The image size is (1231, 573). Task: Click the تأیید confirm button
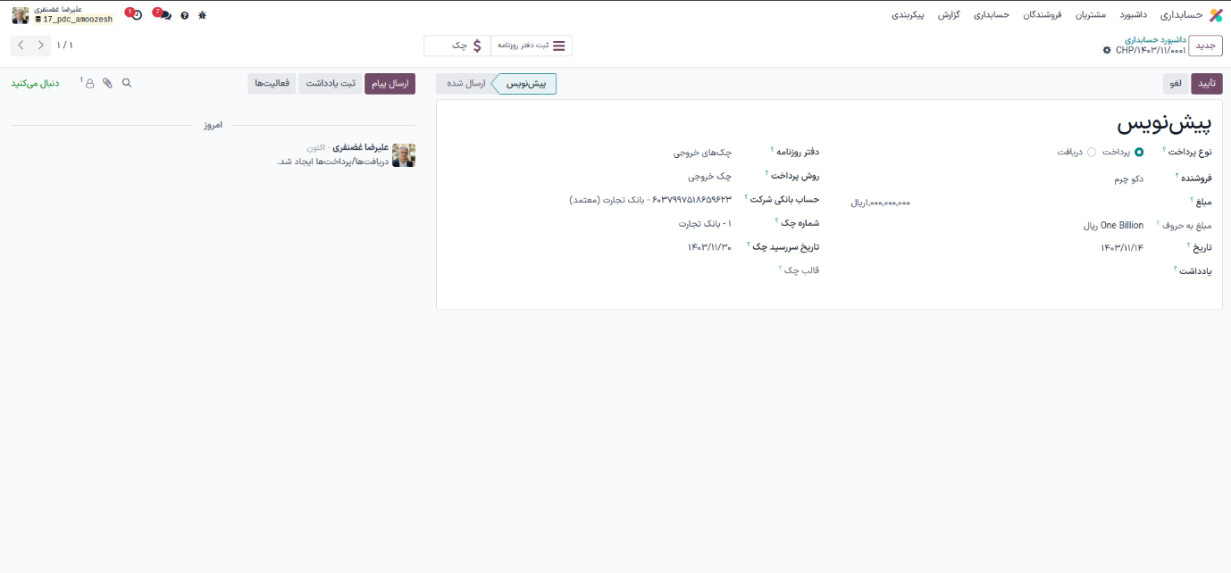1207,84
